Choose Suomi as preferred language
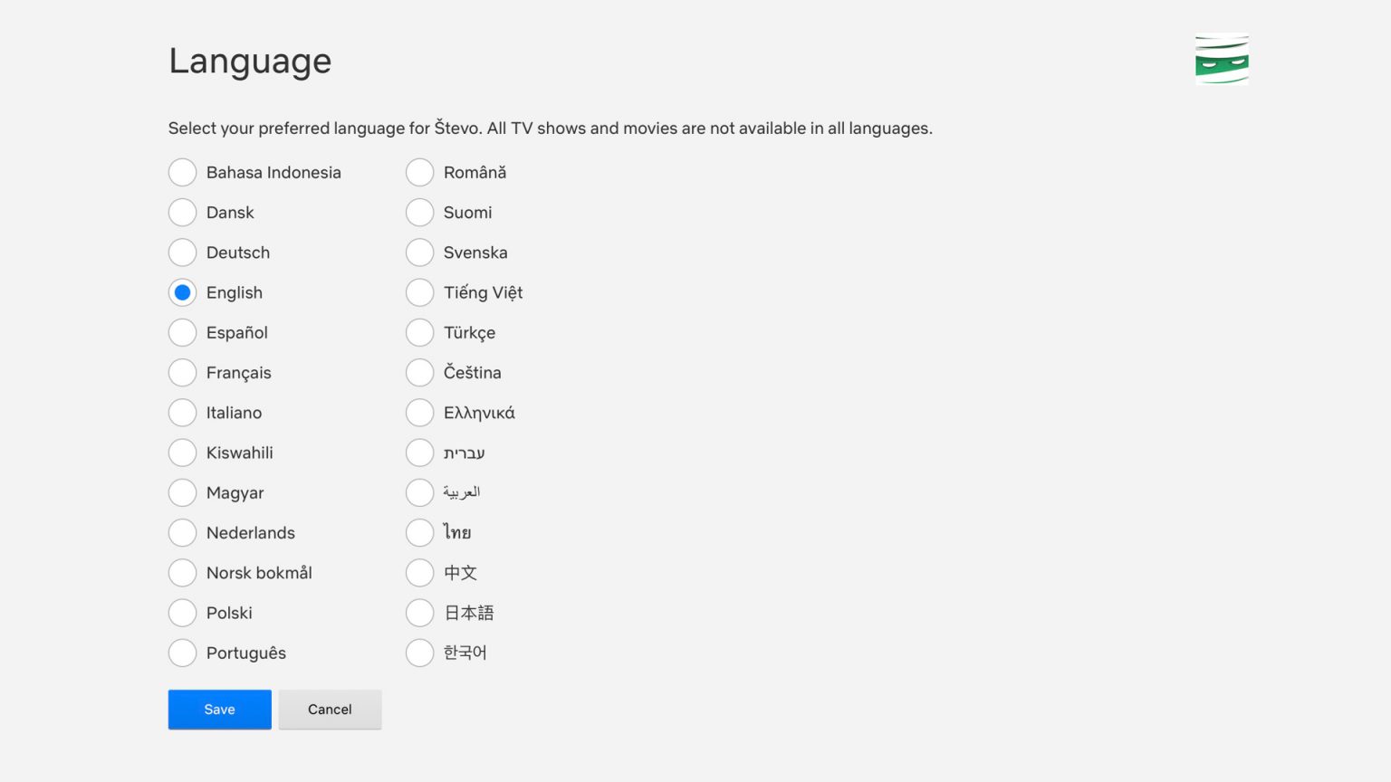The image size is (1391, 782). pos(419,212)
